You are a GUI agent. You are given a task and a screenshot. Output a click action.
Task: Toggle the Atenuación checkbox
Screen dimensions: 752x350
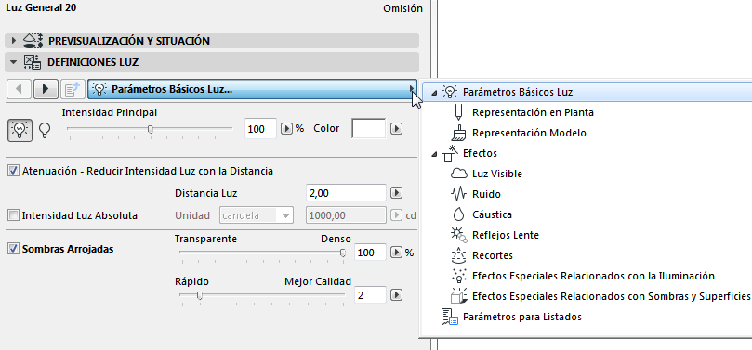point(13,171)
